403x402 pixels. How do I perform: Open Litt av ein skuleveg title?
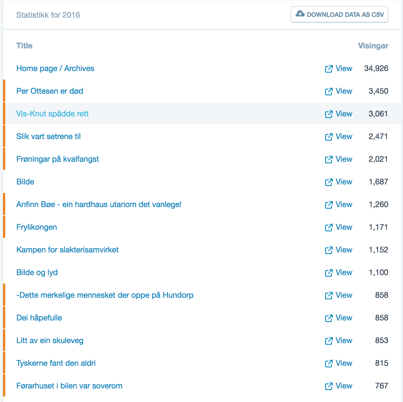[x=50, y=341]
